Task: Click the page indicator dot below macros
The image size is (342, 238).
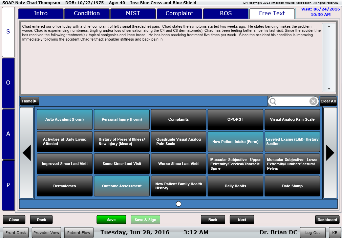Action: coord(178,204)
